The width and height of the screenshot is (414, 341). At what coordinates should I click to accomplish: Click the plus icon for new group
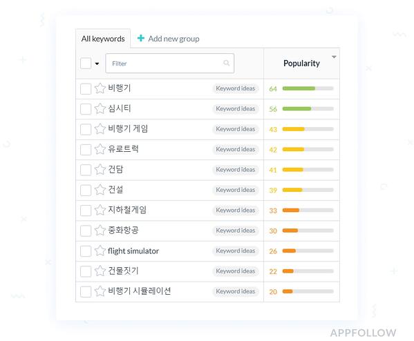[141, 38]
